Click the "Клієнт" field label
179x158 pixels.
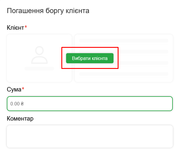click(x=15, y=28)
